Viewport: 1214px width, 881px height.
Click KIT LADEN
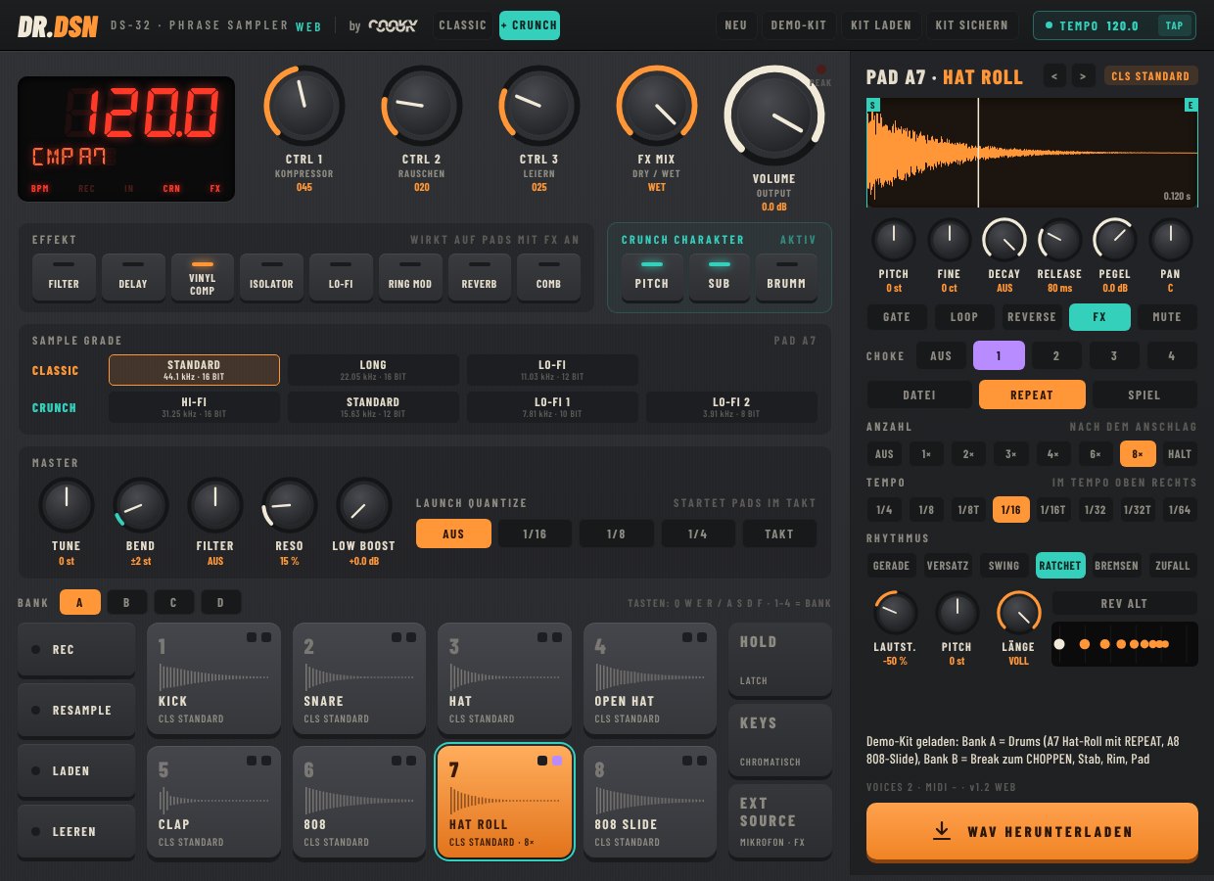pyautogui.click(x=880, y=25)
